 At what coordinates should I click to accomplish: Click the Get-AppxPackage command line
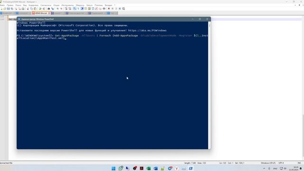(113, 37)
